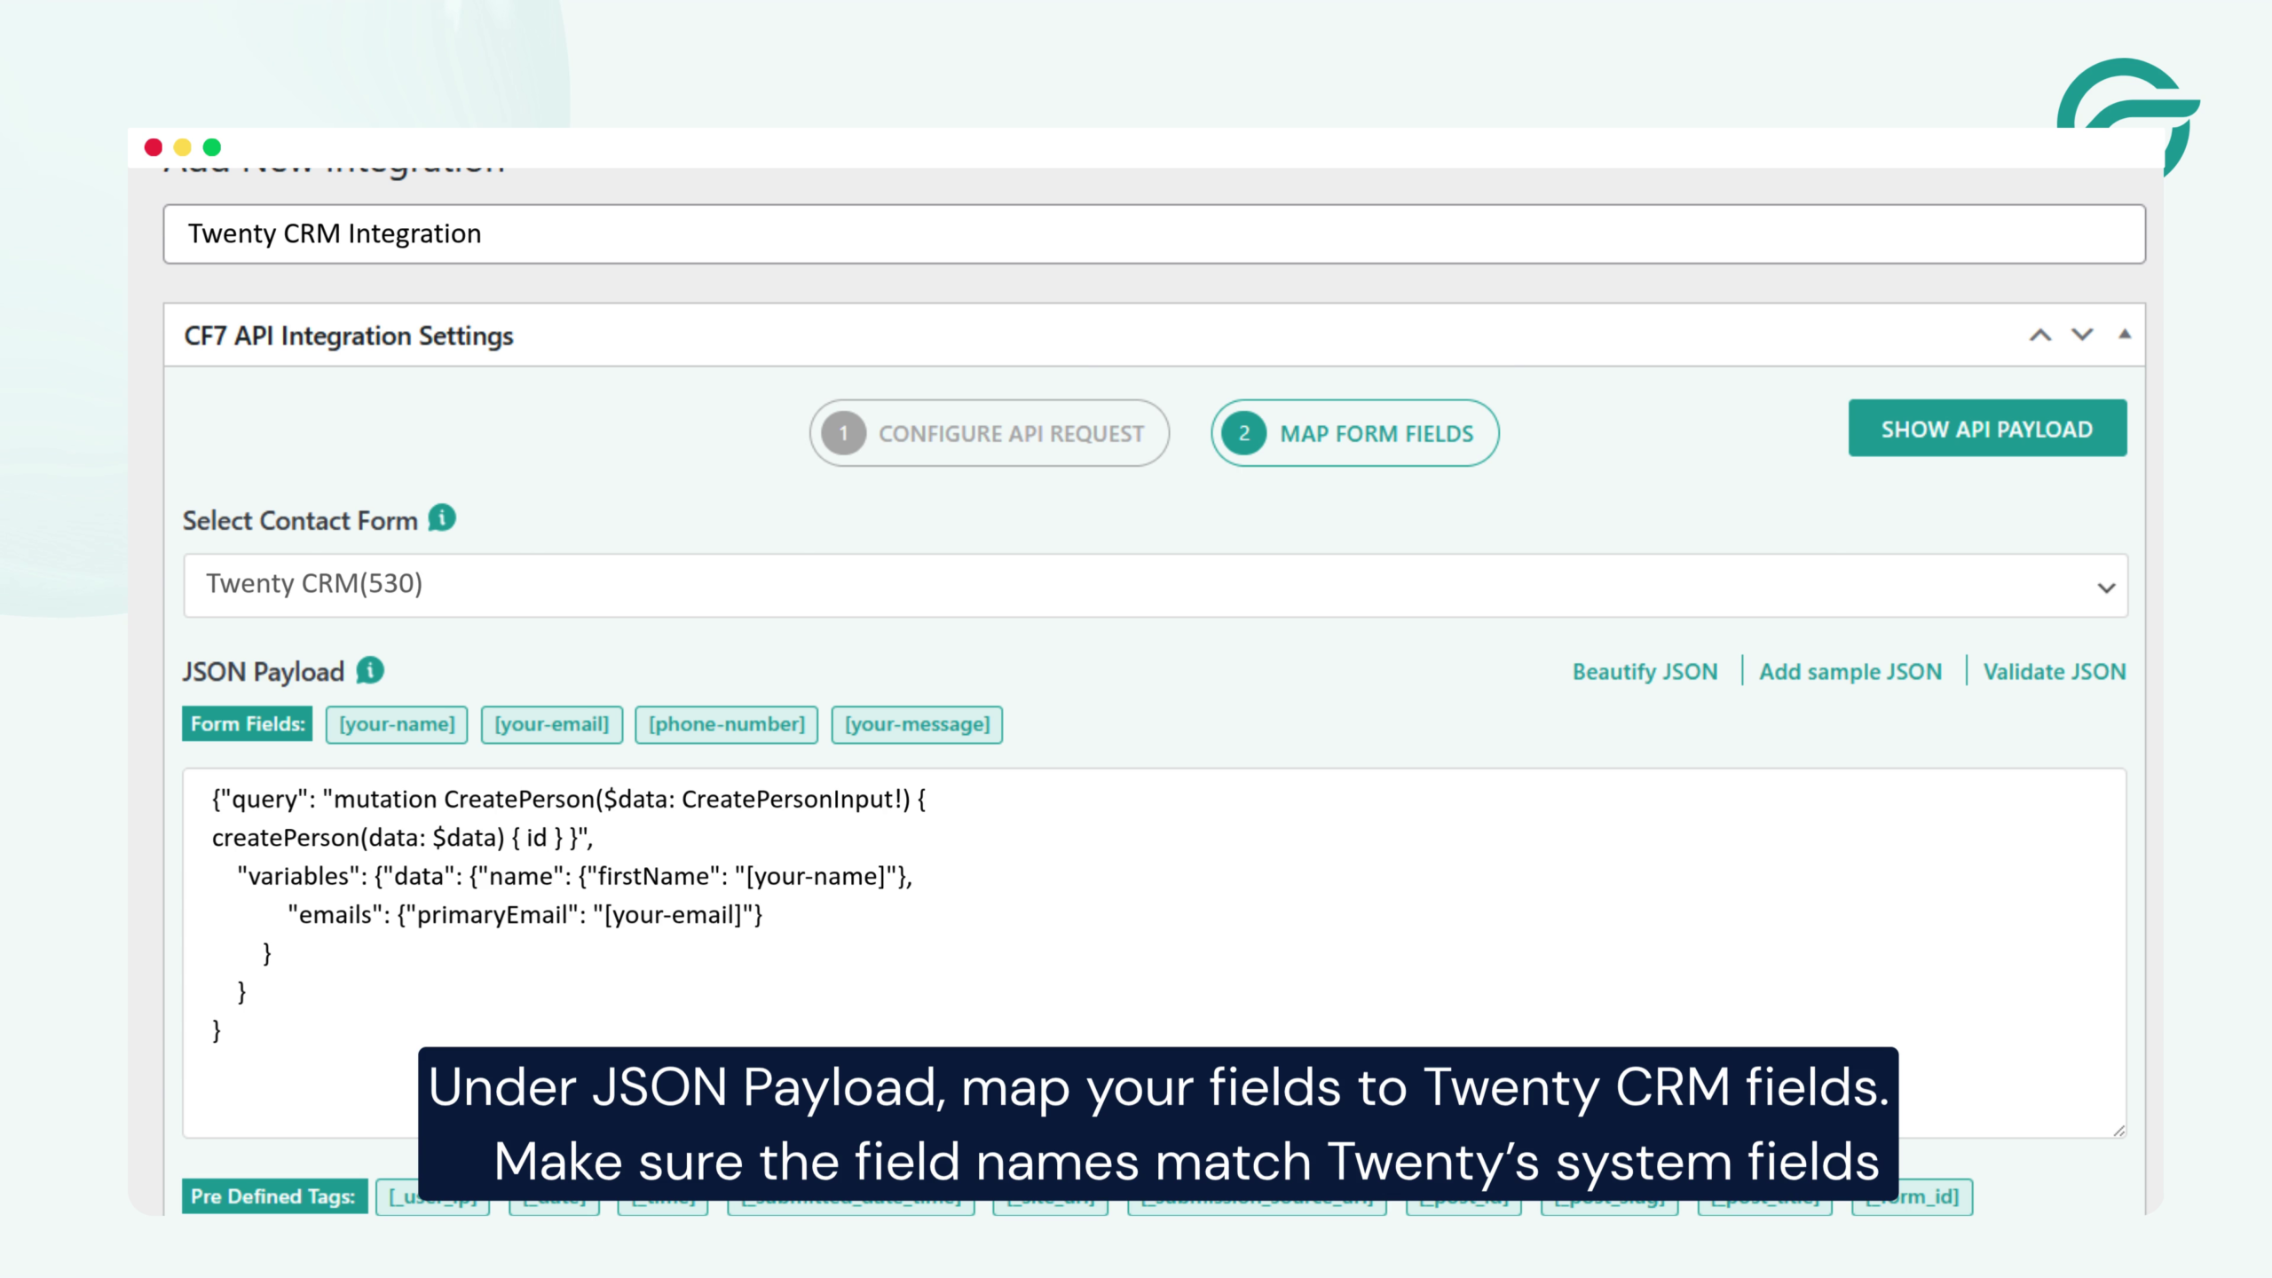The height and width of the screenshot is (1278, 2272).
Task: Click the Pre Defined Tags: label
Action: (x=274, y=1196)
